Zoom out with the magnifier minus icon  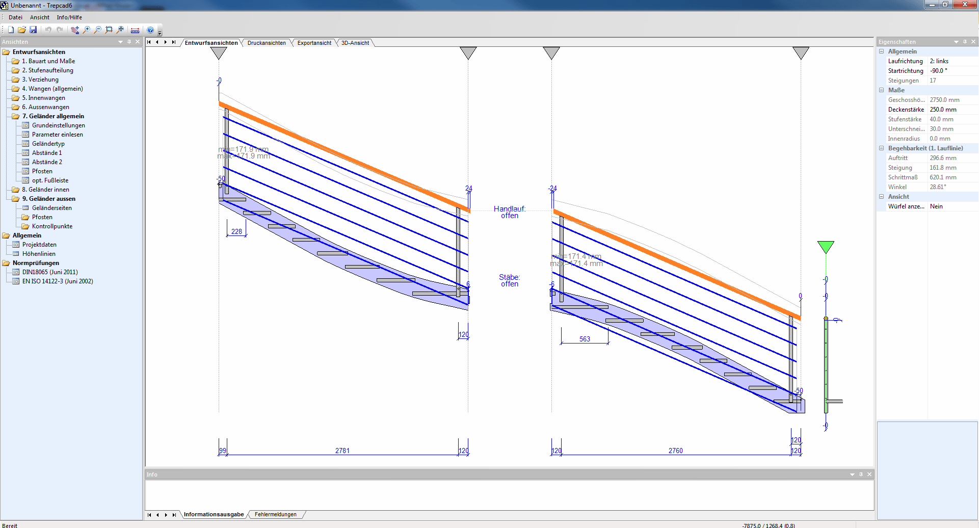(98, 30)
